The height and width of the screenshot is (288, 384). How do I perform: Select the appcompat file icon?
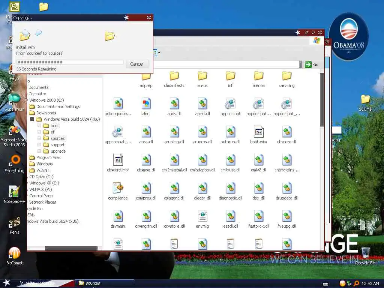point(231,107)
